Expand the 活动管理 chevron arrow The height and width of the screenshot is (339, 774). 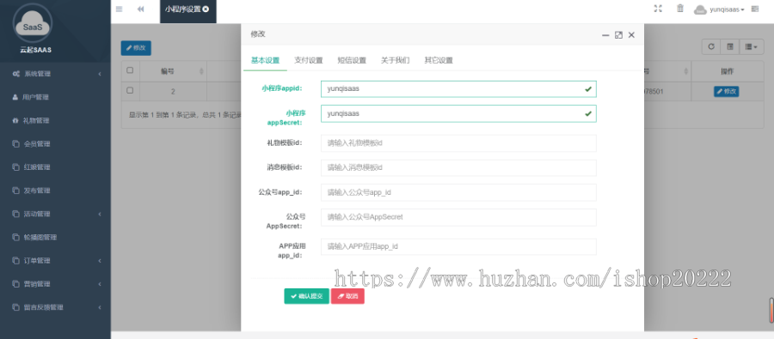pyautogui.click(x=100, y=214)
